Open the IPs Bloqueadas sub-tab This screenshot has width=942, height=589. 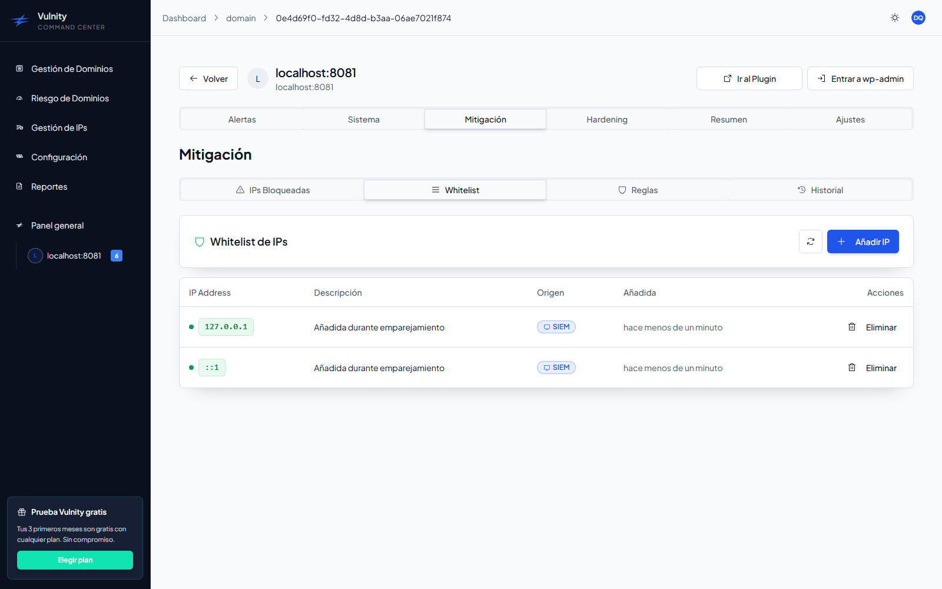(x=273, y=190)
